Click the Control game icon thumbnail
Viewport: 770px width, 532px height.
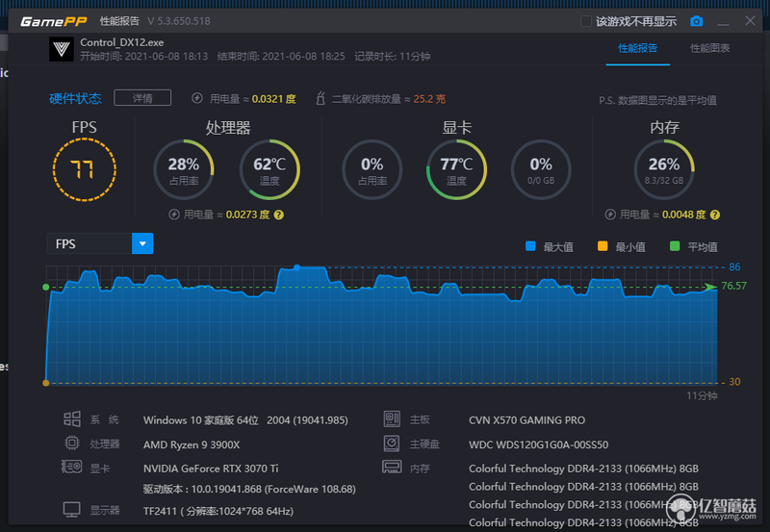[x=62, y=49]
